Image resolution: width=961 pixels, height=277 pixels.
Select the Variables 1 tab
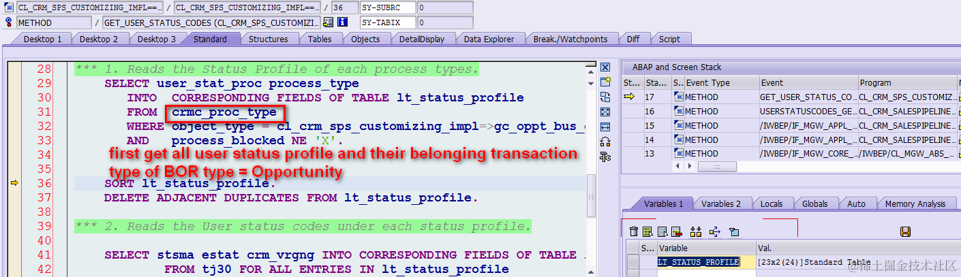(663, 203)
